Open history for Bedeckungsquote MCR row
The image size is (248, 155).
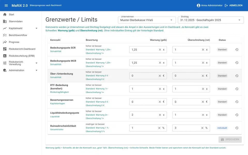[x=237, y=63]
